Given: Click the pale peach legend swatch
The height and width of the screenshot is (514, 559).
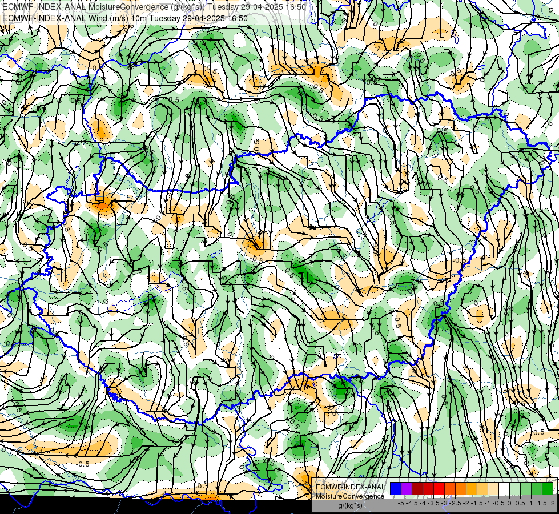Looking at the screenshot, I should (493, 488).
